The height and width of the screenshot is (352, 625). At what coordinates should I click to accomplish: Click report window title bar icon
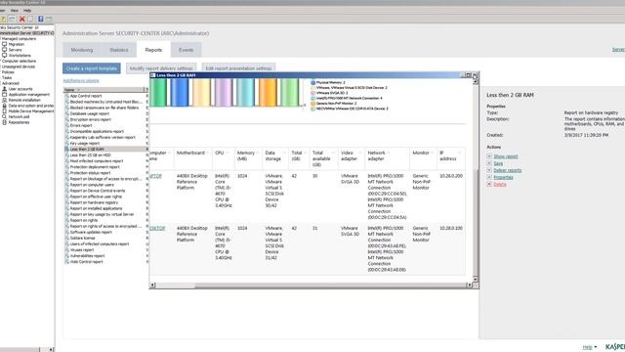click(x=153, y=75)
